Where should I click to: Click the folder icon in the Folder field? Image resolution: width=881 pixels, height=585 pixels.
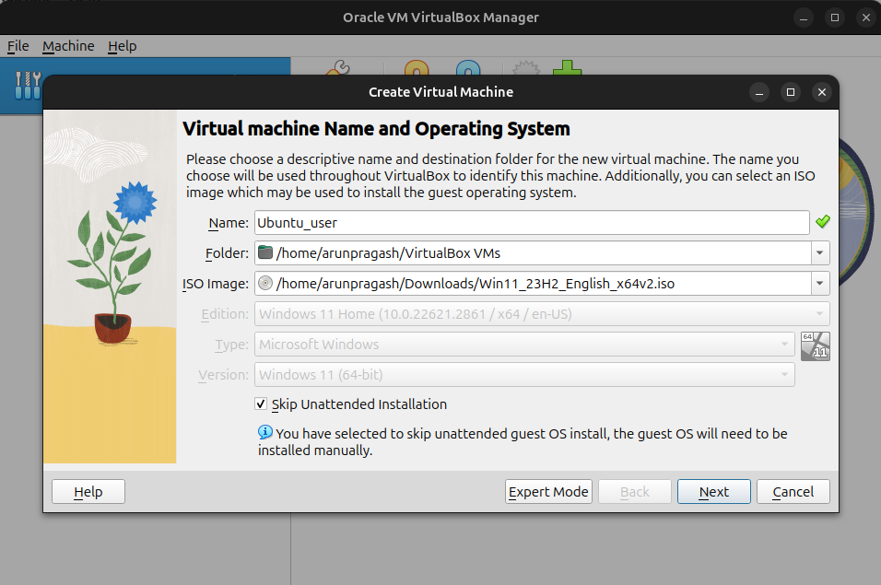pos(265,252)
